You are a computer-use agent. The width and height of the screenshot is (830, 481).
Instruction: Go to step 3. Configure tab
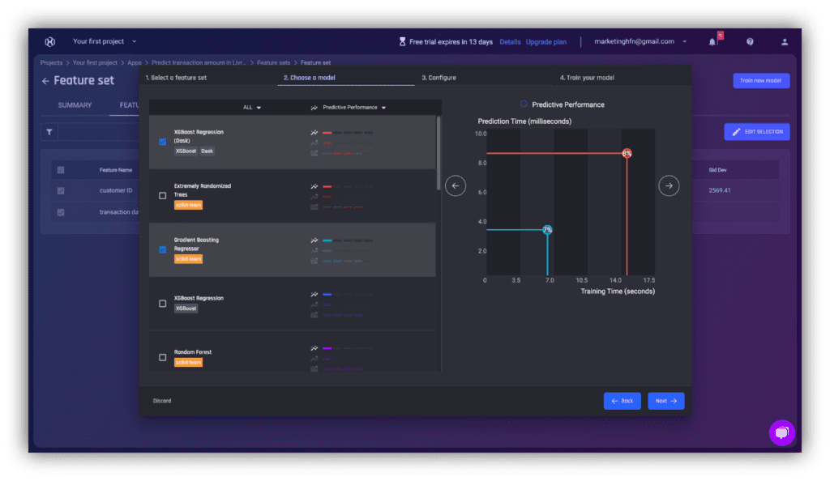(x=439, y=78)
